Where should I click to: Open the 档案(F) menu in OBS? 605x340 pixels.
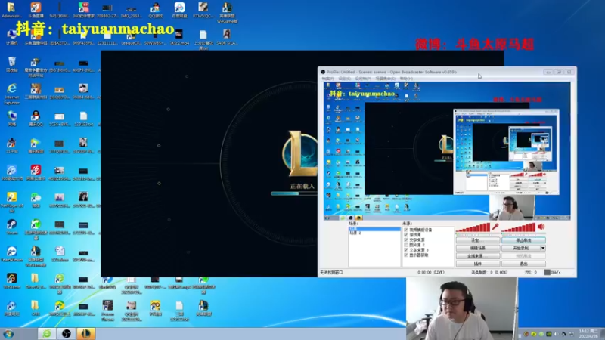pos(327,79)
